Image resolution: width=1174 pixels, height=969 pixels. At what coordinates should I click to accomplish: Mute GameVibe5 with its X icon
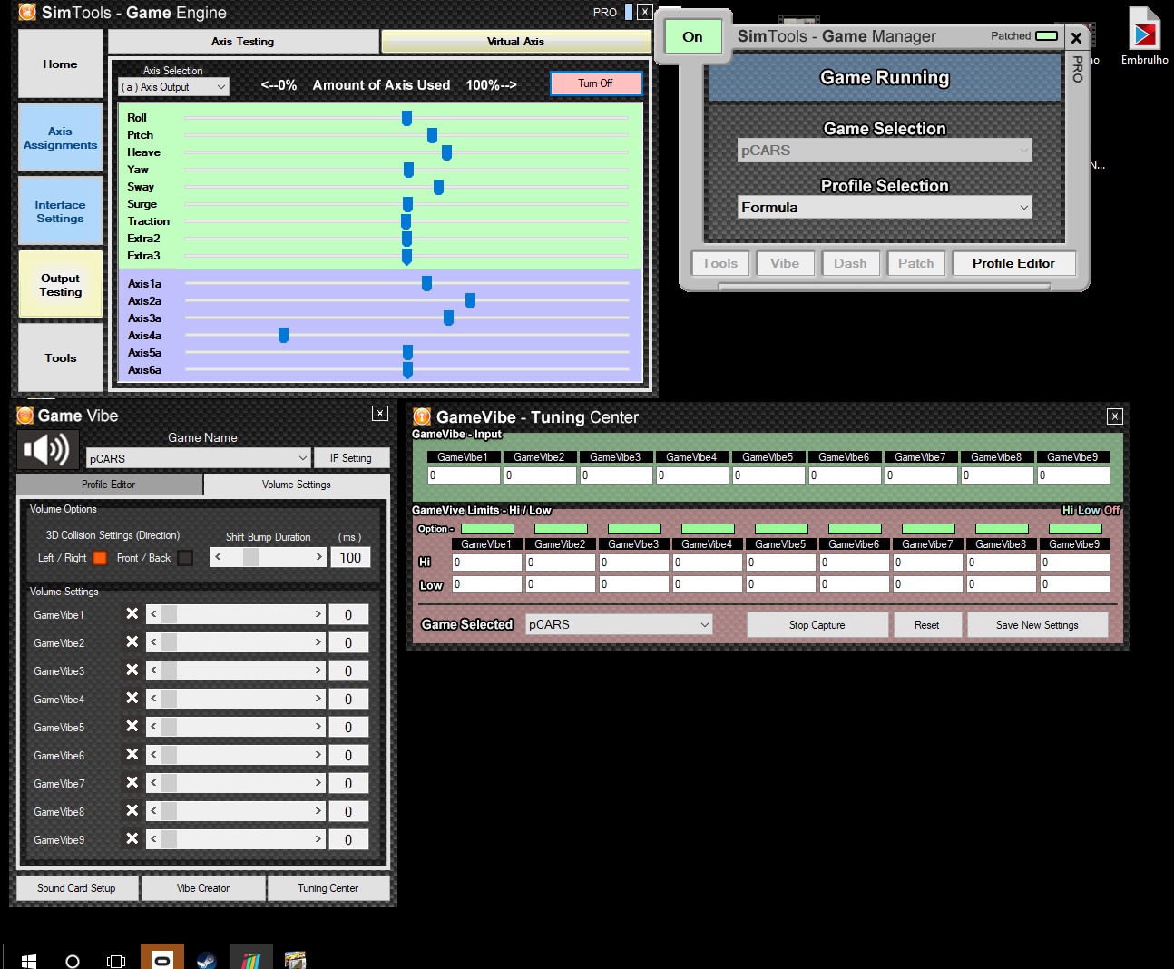coord(132,727)
